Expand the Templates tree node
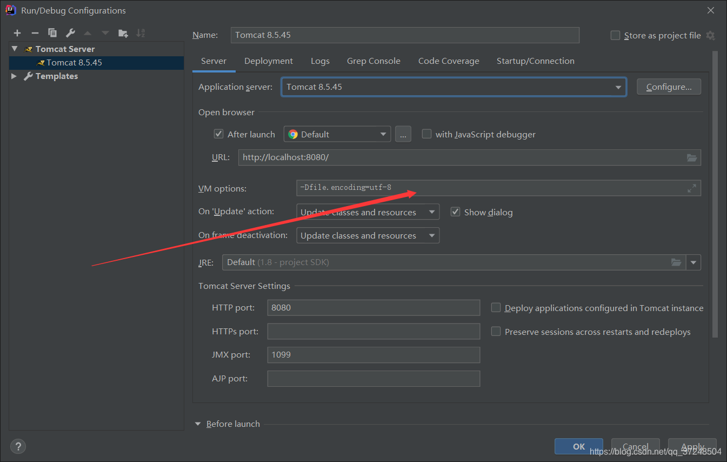Screen dimensions: 727x462 14,76
